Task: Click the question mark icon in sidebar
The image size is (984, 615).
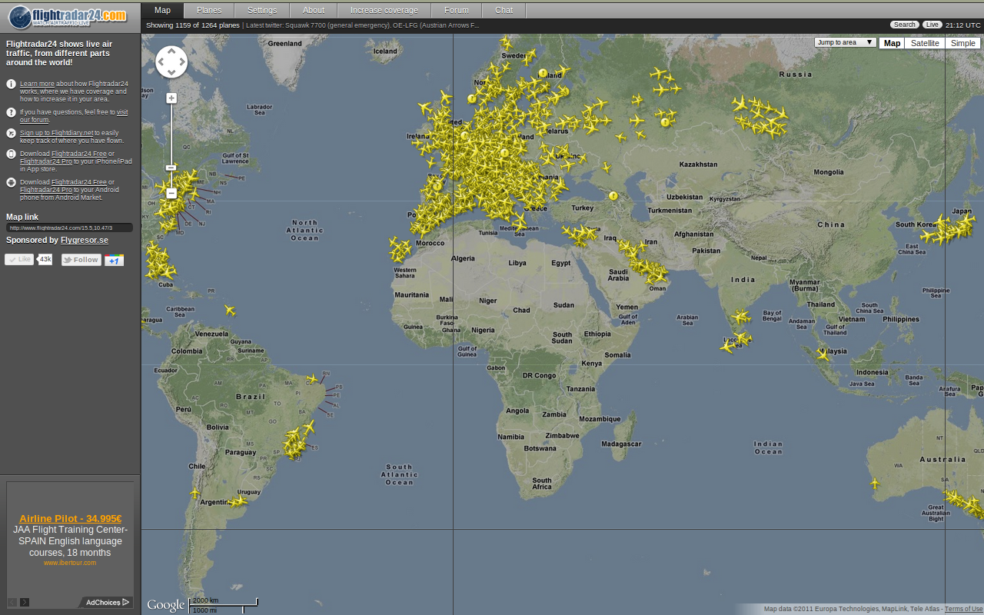Action: [x=11, y=112]
